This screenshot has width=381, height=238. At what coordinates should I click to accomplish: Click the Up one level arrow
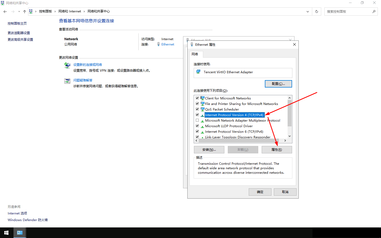click(x=25, y=12)
